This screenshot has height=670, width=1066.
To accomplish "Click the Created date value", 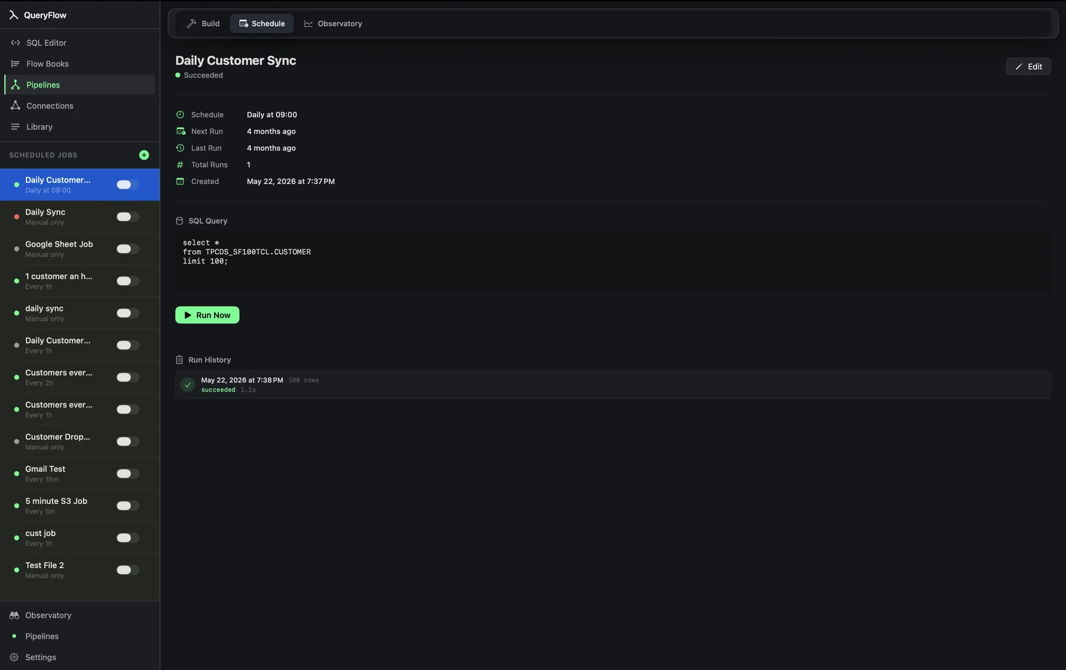I will [291, 181].
